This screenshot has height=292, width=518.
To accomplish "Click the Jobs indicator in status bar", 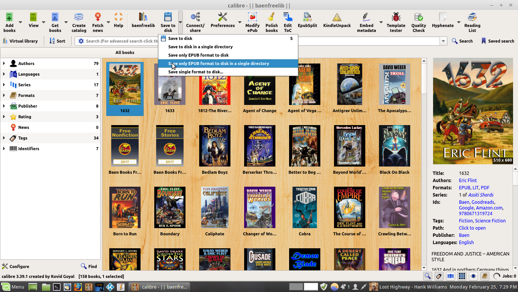I will click(505, 276).
